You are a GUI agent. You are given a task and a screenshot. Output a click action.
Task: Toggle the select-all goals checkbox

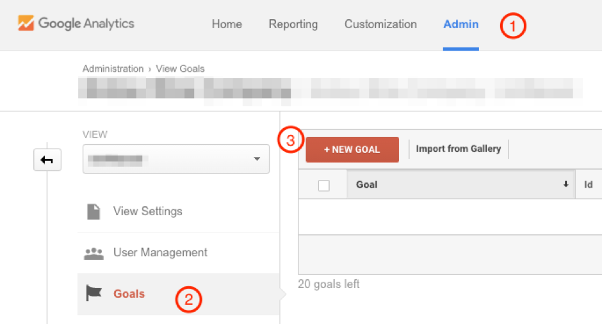click(324, 185)
